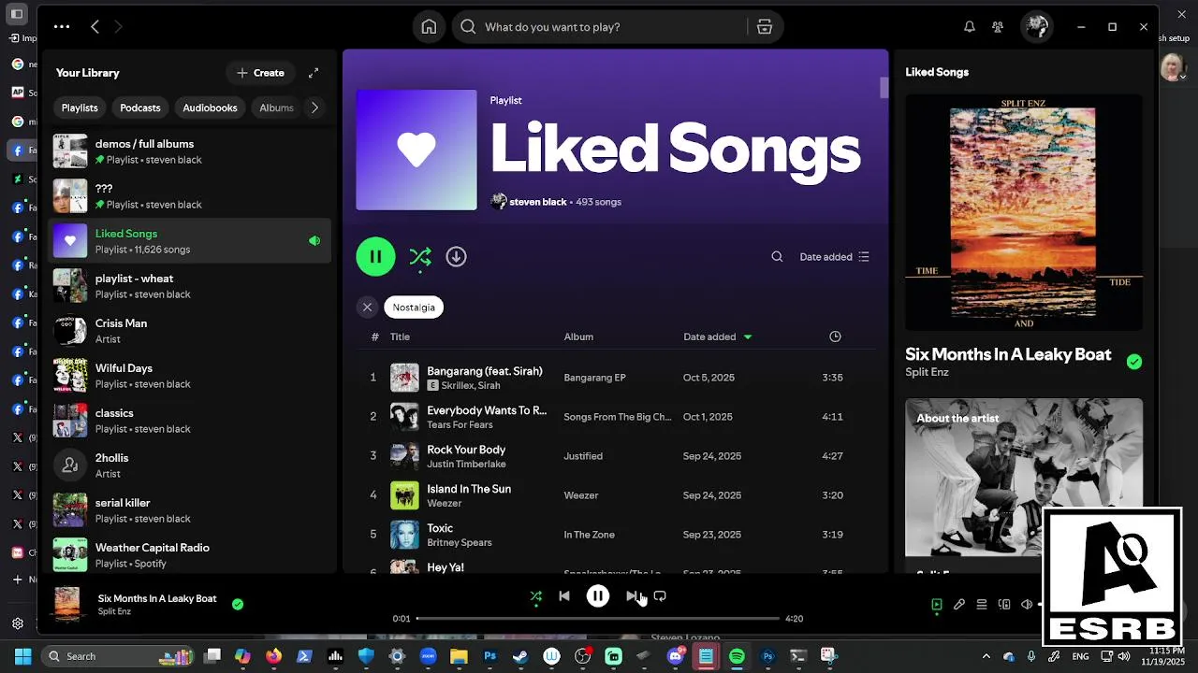Open demos / full albums playlist
1198x673 pixels.
pyautogui.click(x=190, y=151)
